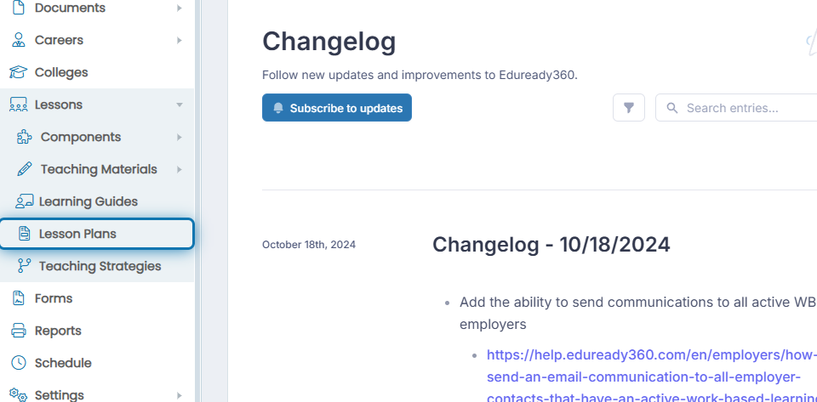Expand the Documents submenu arrow
Image resolution: width=817 pixels, height=402 pixels.
pyautogui.click(x=180, y=8)
